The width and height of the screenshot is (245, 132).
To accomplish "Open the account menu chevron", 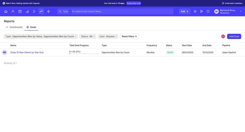I will click(241, 11).
